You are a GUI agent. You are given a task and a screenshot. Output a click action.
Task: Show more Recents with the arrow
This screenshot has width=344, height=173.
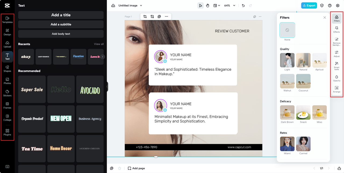[102, 57]
